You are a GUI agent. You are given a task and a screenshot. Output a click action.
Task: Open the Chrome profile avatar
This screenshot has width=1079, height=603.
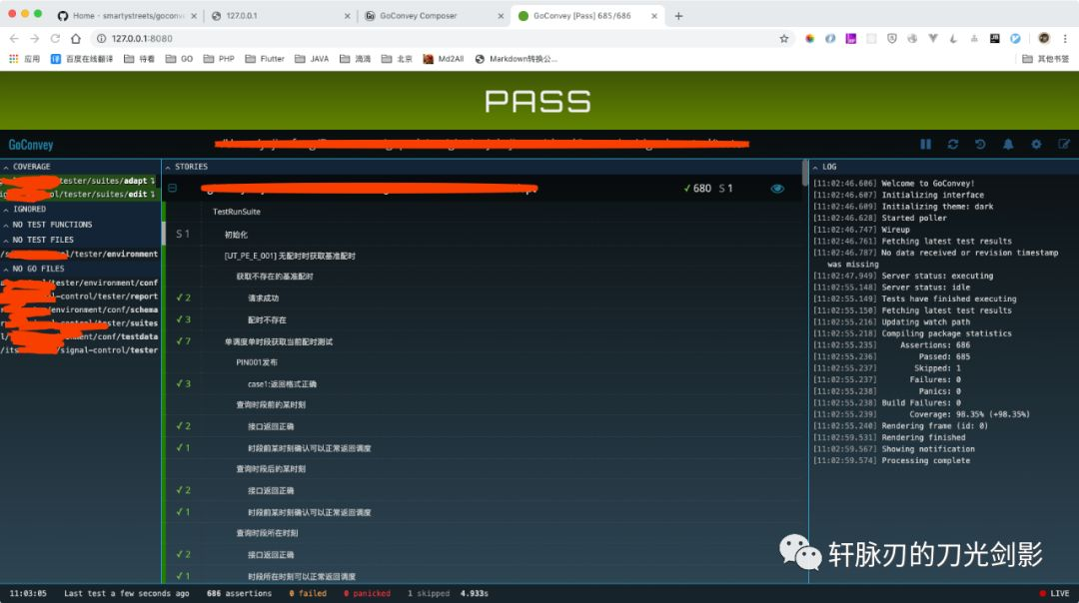coord(1044,39)
